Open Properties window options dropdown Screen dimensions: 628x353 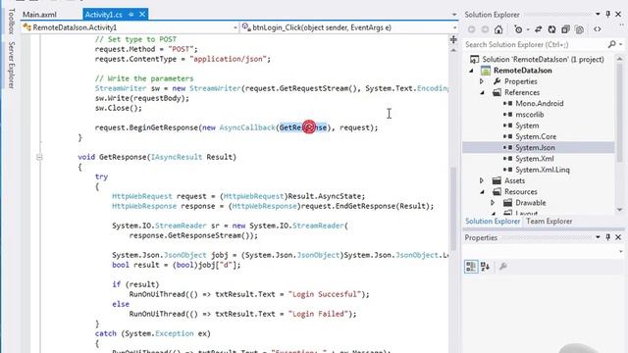tap(598, 237)
